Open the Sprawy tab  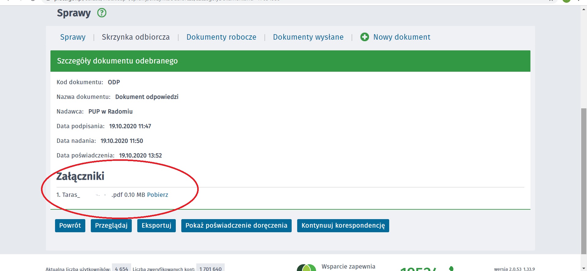73,37
